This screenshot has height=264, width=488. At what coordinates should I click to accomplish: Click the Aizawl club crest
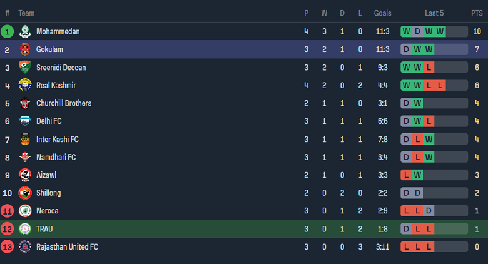pos(25,175)
